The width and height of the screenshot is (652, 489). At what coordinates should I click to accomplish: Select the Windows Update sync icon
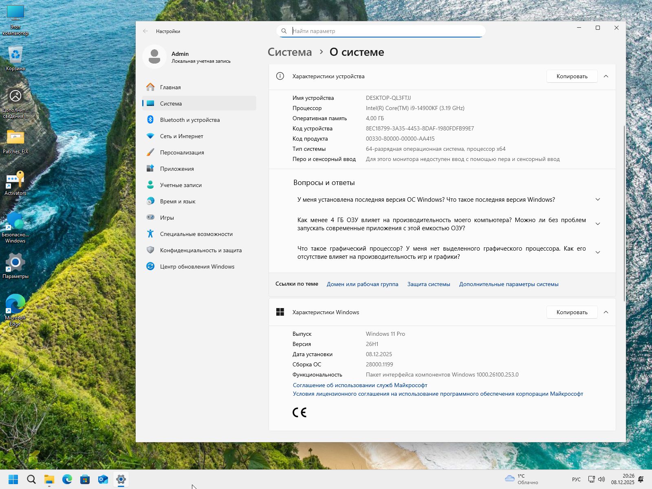click(x=150, y=266)
